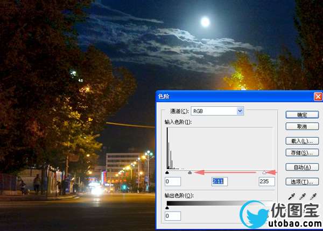This screenshot has height=231, width=323.
Task: Click the output levels field showing 0
Action: coord(172,216)
